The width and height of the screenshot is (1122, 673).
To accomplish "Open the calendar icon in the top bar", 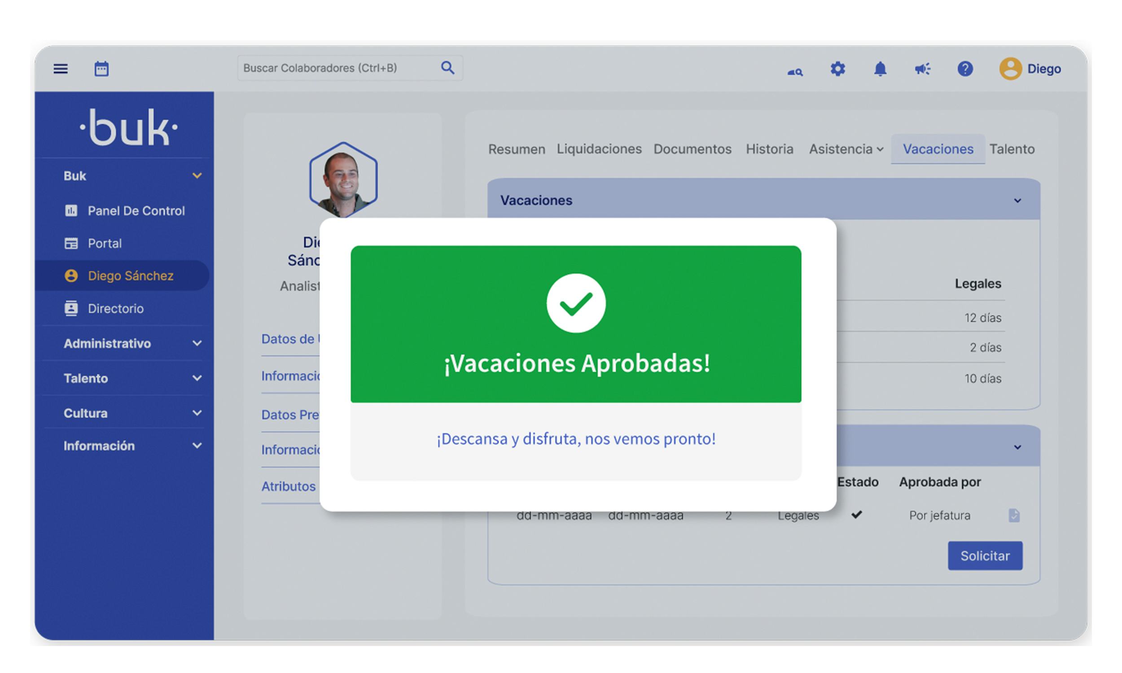I will pyautogui.click(x=101, y=68).
